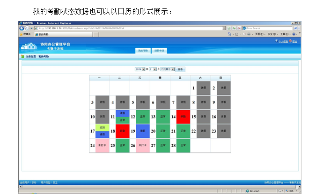Screen dimensions: 323x196
Task: Click the gray 休假 block on day 1
Action: pyautogui.click(x=203, y=88)
